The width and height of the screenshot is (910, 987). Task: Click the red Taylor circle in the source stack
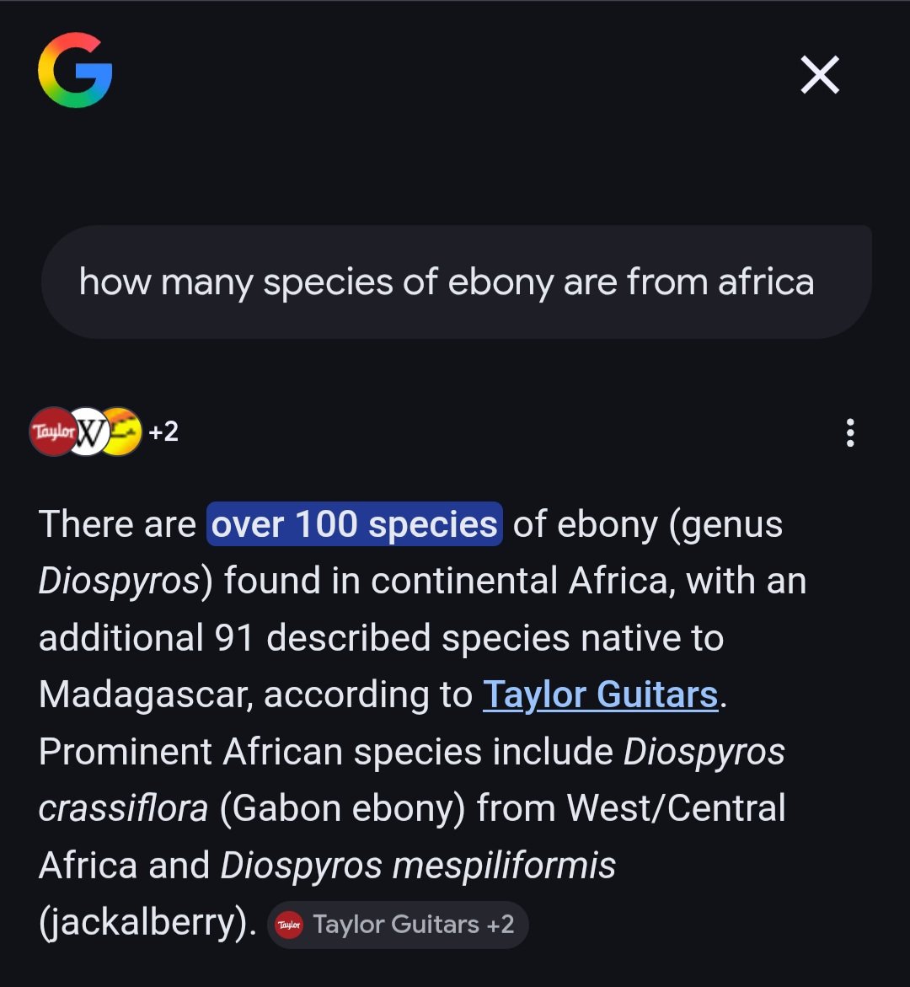click(52, 432)
